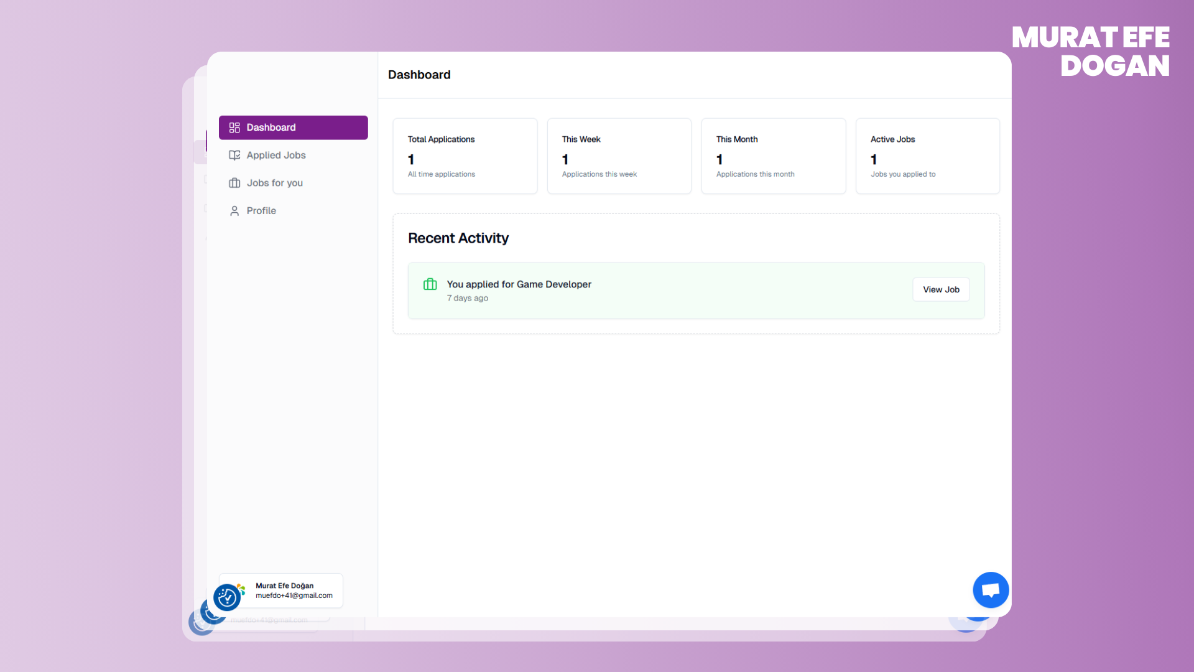This screenshot has height=672, width=1194.
Task: Click the Jobs for you briefcase icon
Action: click(x=234, y=183)
